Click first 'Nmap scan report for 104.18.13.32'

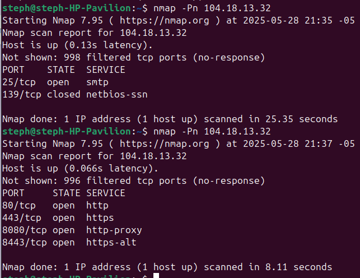pos(95,33)
